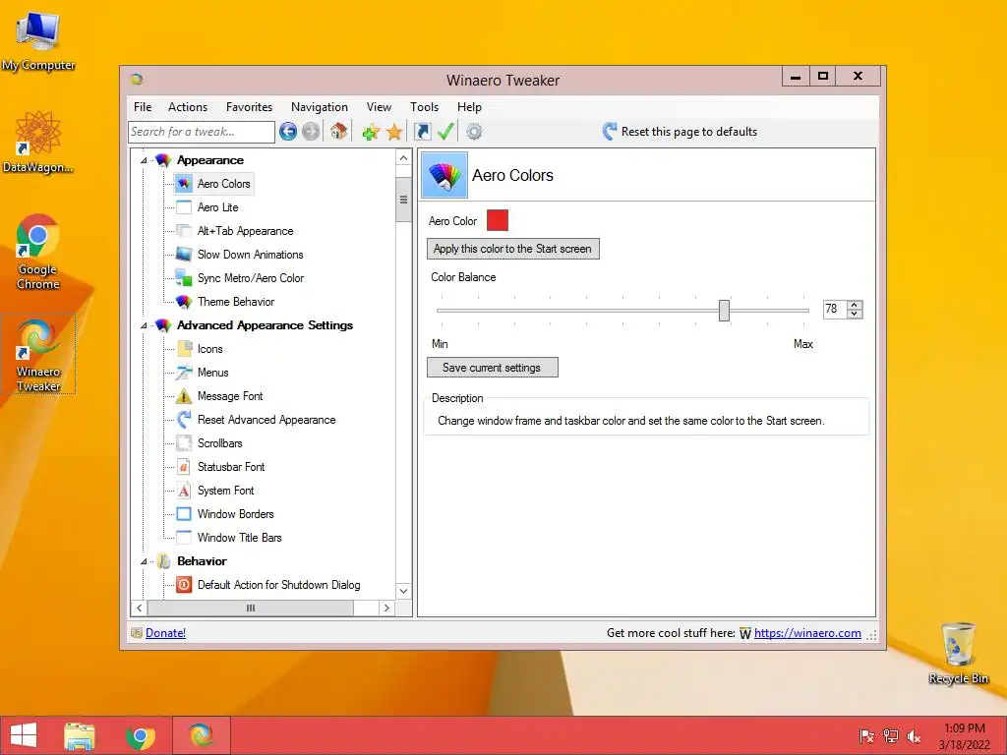
Task: Click the Window Title Bars icon
Action: pos(184,538)
